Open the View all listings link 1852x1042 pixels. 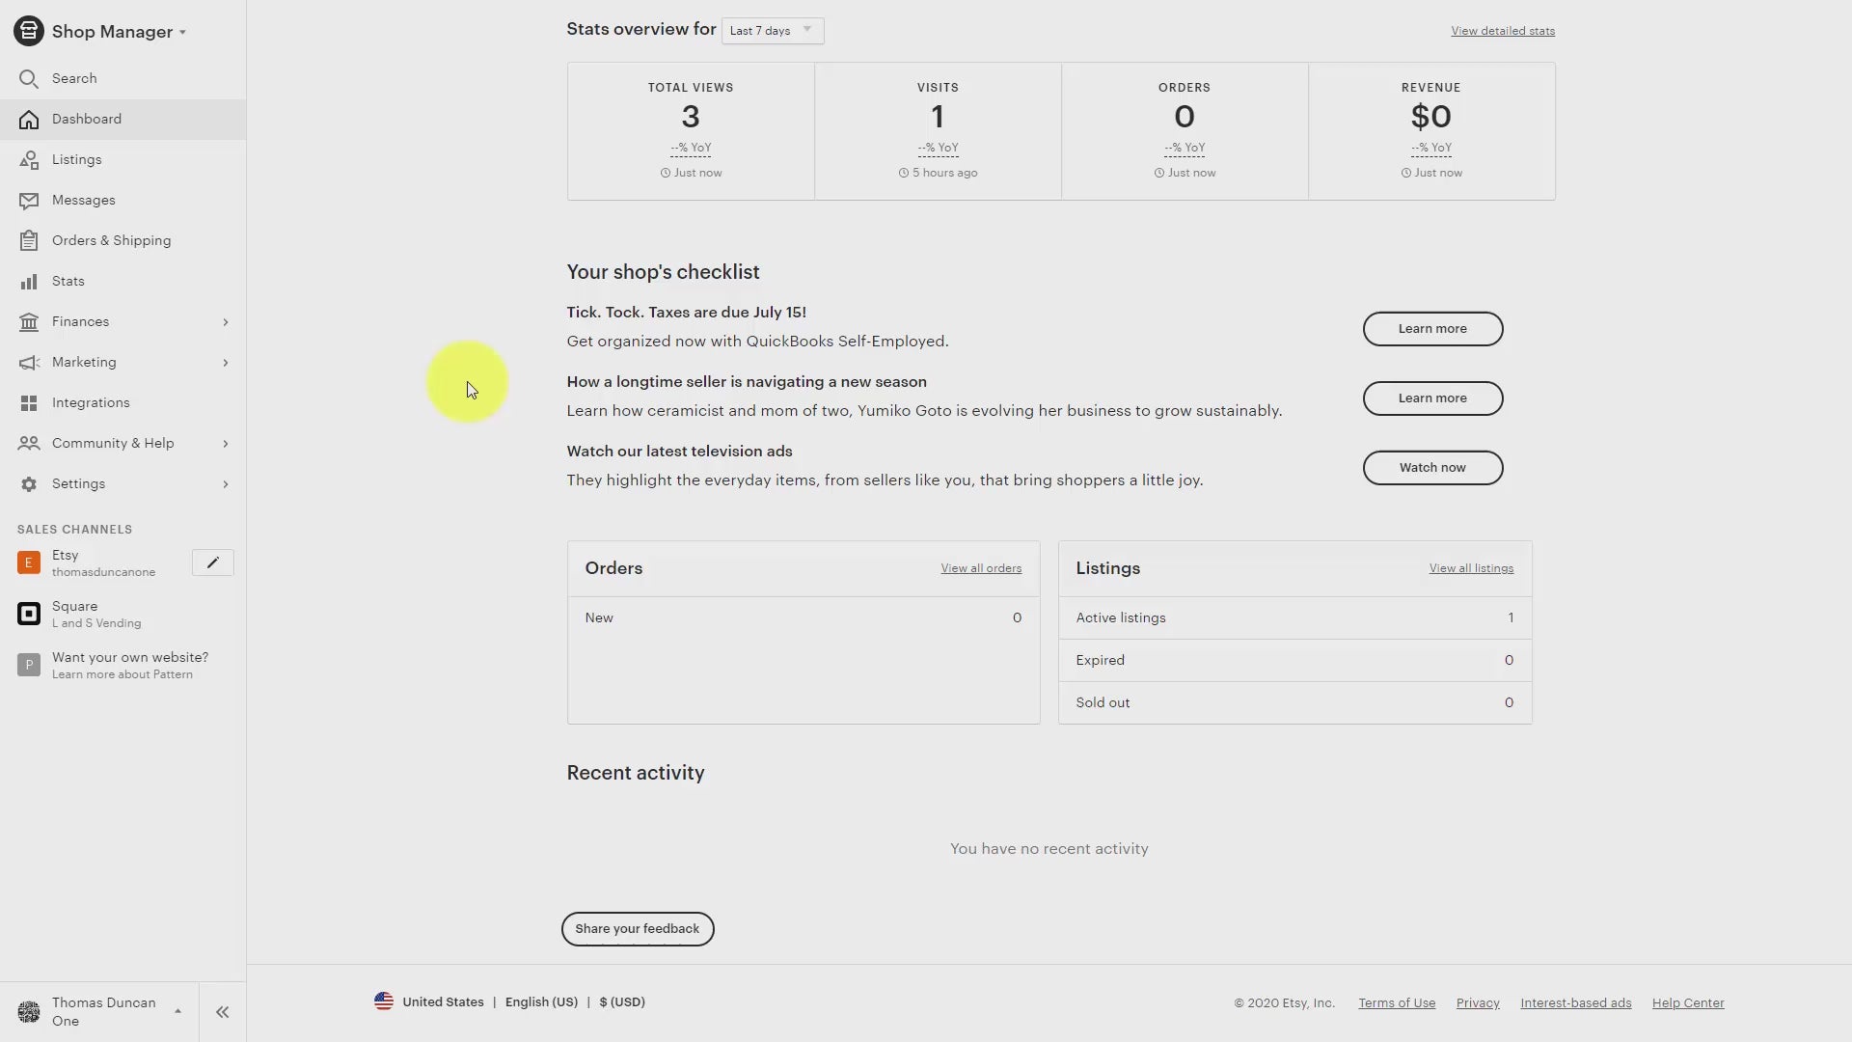[1471, 568]
